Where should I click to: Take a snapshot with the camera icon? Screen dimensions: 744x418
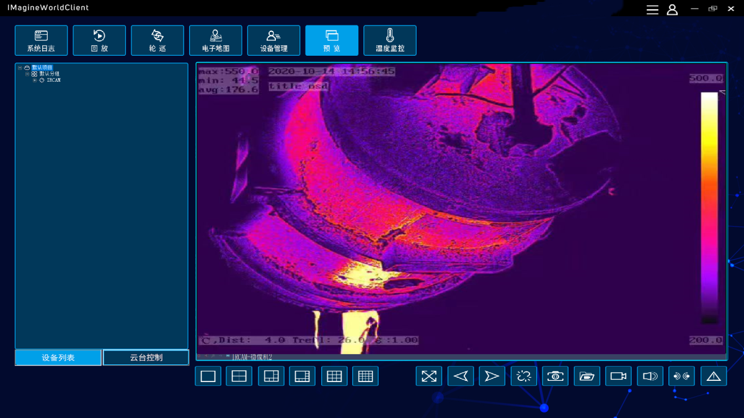pos(555,376)
